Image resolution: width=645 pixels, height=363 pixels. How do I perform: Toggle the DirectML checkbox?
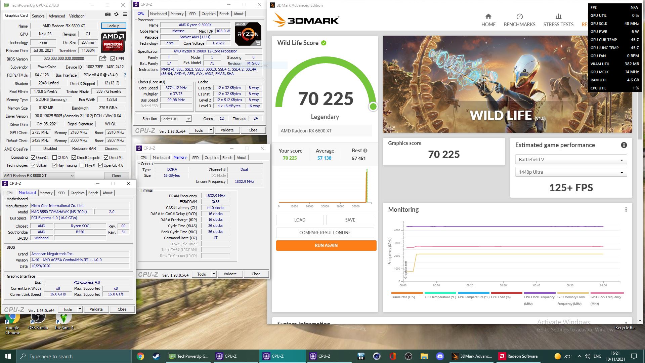[106, 157]
